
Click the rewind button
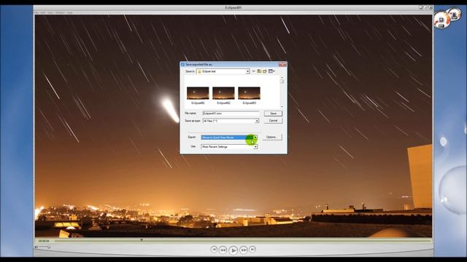(223, 250)
